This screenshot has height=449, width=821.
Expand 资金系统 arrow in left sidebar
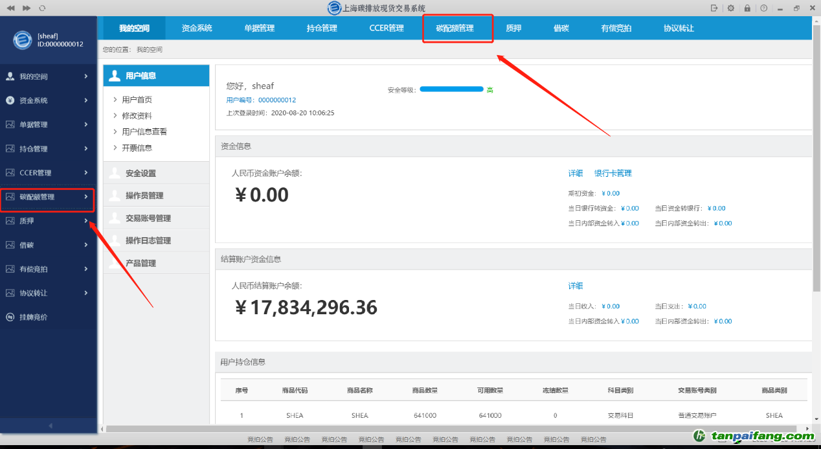pos(86,100)
